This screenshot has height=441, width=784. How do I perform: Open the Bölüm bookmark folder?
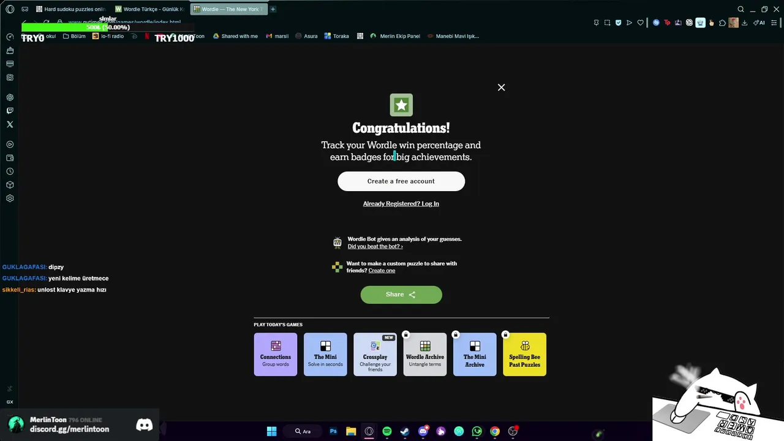pyautogui.click(x=74, y=36)
